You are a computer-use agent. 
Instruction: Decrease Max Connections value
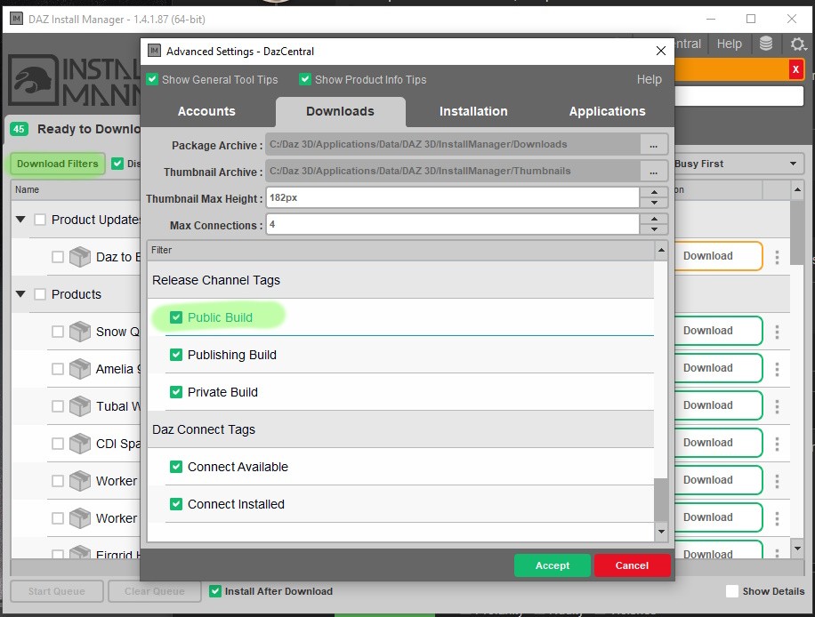654,229
